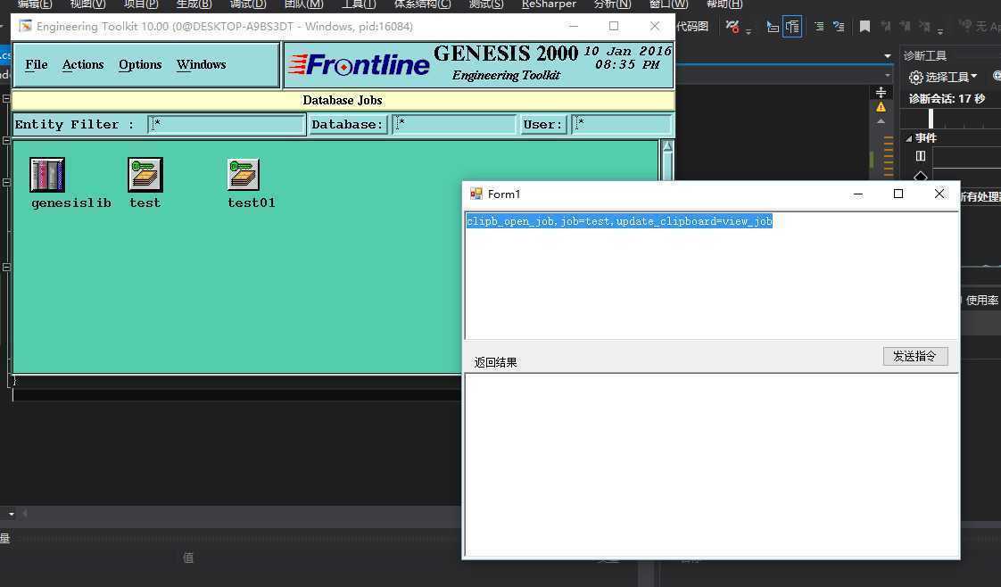The height and width of the screenshot is (587, 1001).
Task: Open the File menu in Genesis
Action: 37,64
